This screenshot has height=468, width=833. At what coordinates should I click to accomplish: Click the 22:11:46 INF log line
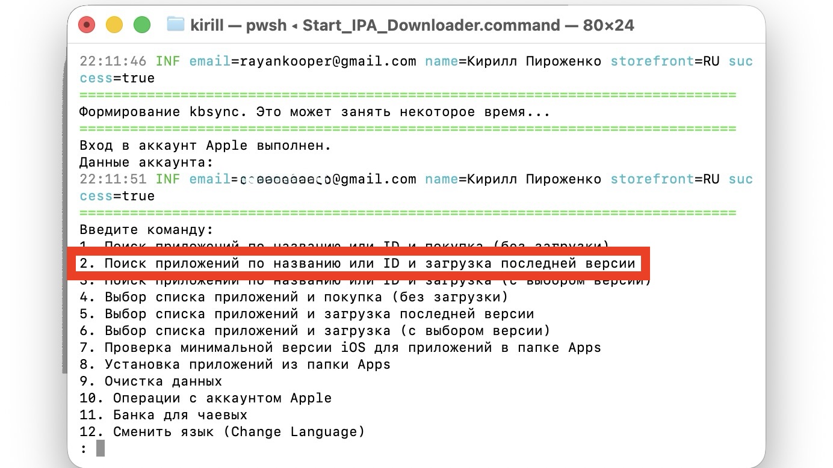point(416,70)
